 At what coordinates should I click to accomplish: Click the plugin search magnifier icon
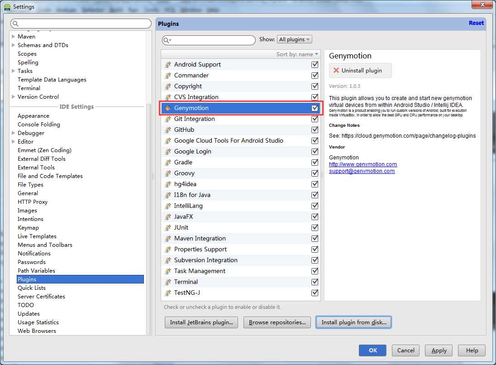pyautogui.click(x=167, y=40)
